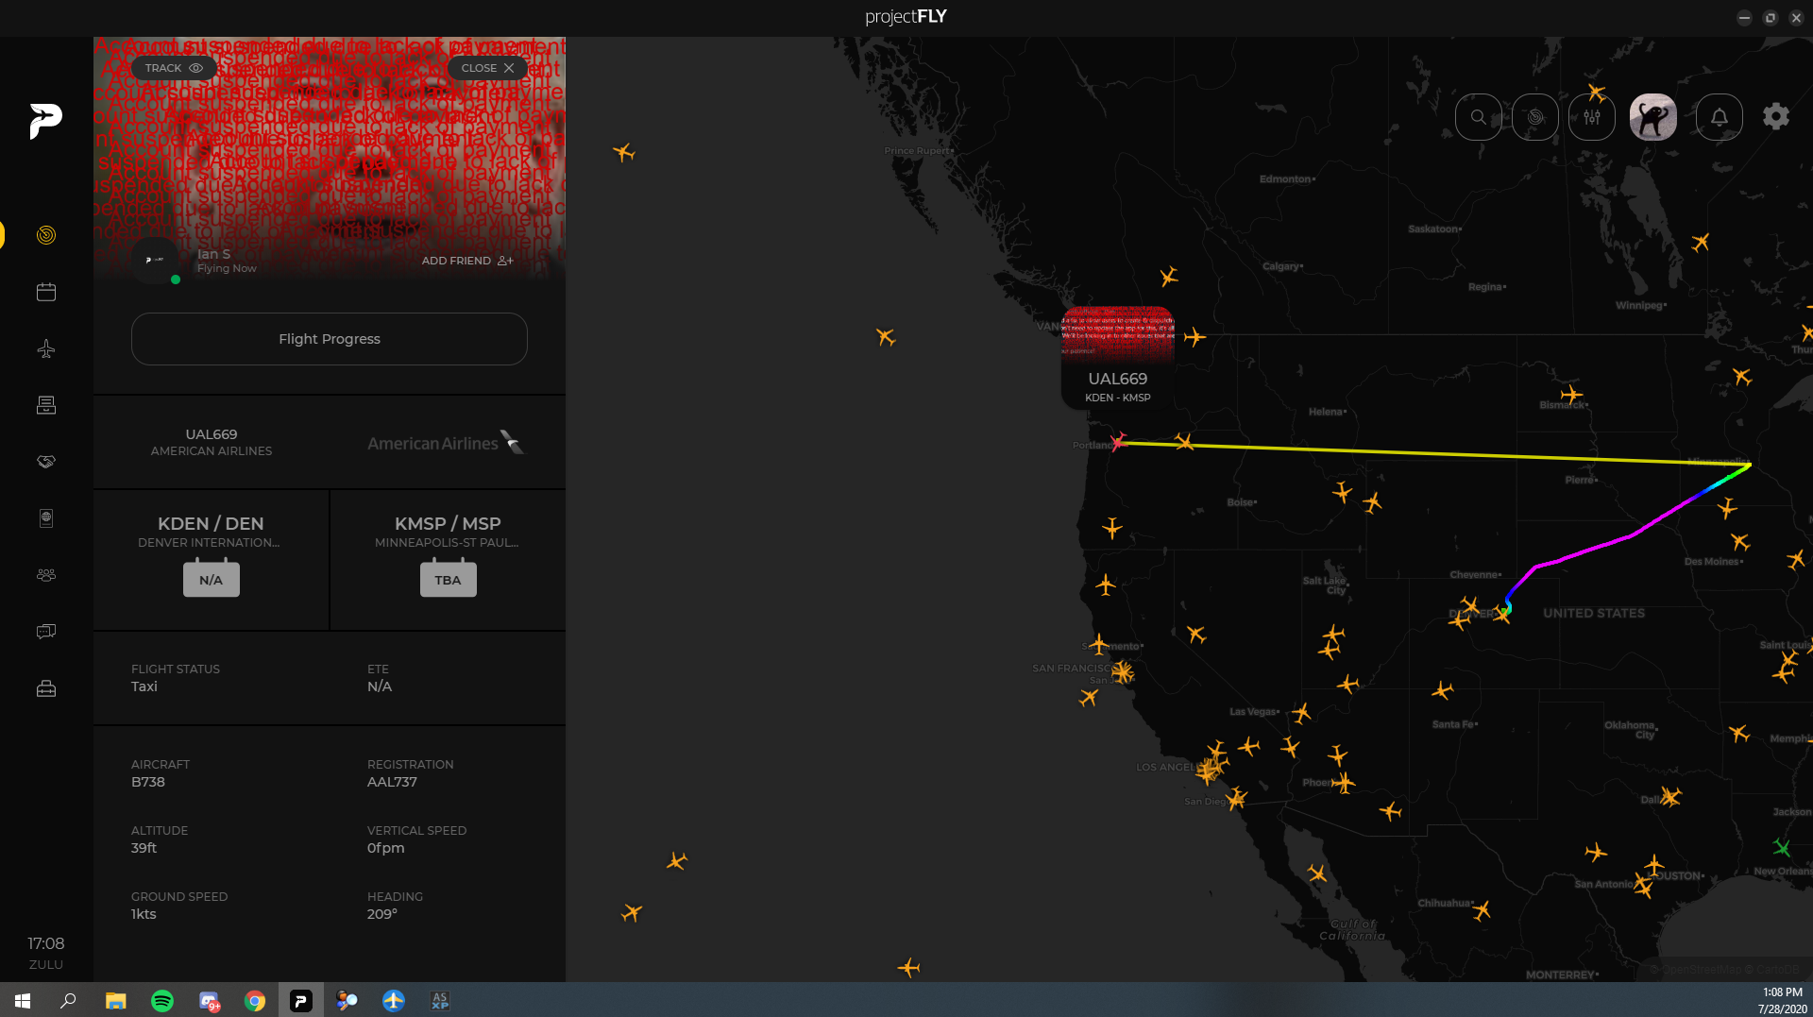The height and width of the screenshot is (1017, 1813).
Task: Open the chat messages sidebar icon
Action: pos(46,631)
